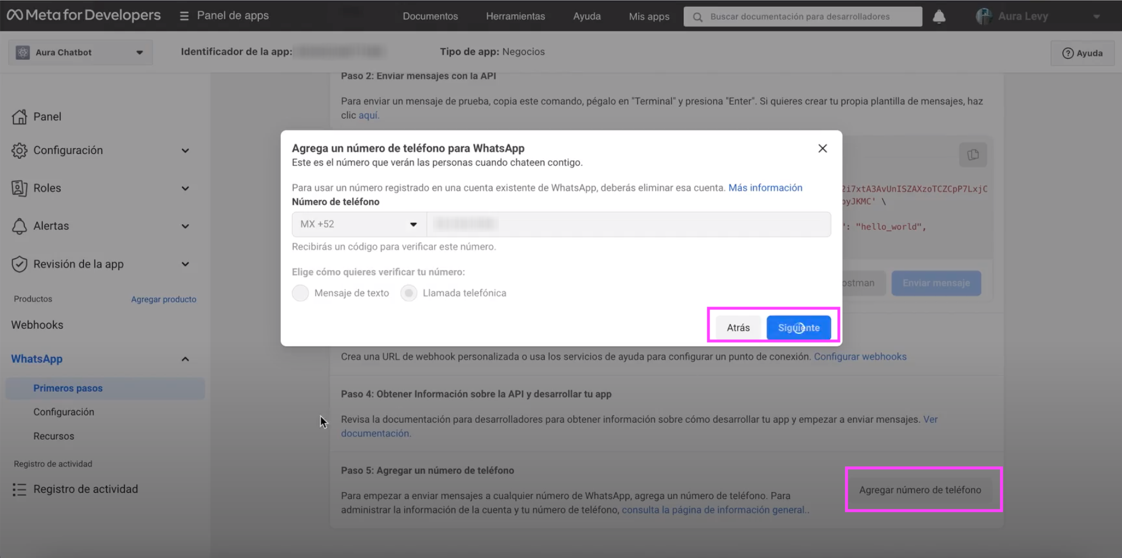Go to Webhooks in the sidebar
This screenshot has height=558, width=1122.
37,325
